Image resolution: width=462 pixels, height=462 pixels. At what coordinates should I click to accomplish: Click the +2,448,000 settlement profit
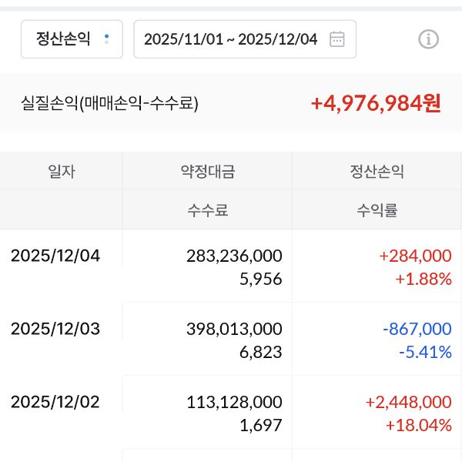coord(408,402)
